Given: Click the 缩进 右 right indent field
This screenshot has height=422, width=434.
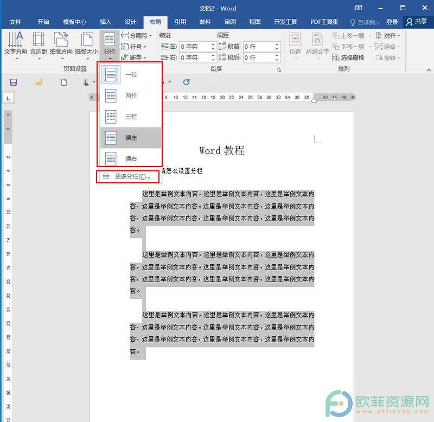Looking at the screenshot, I should point(195,57).
